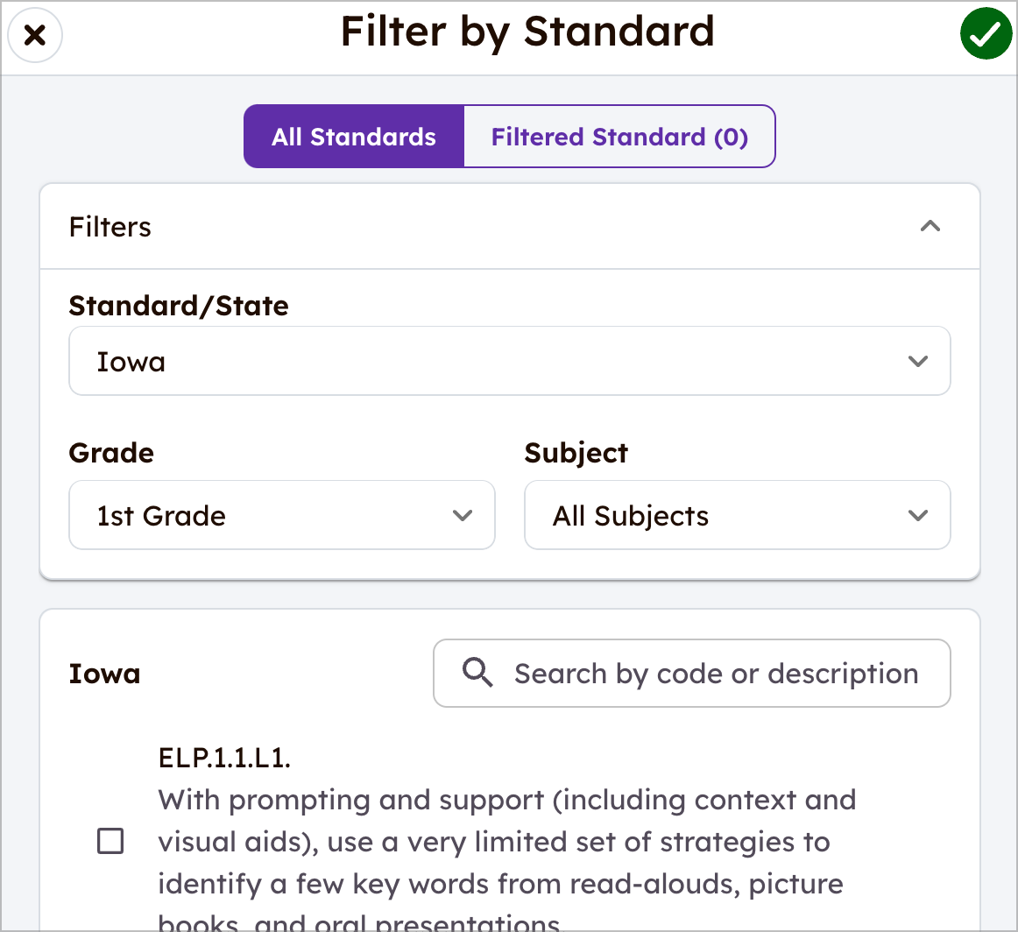This screenshot has width=1018, height=932.
Task: Switch to the All Standards tab
Action: pos(354,137)
